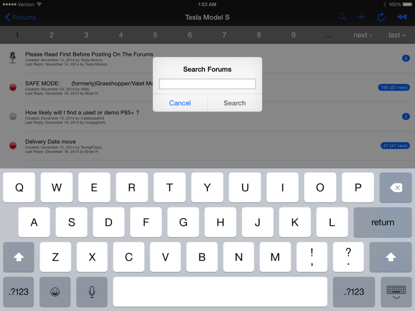
Task: Tap the microphone dictation key
Action: point(92,291)
